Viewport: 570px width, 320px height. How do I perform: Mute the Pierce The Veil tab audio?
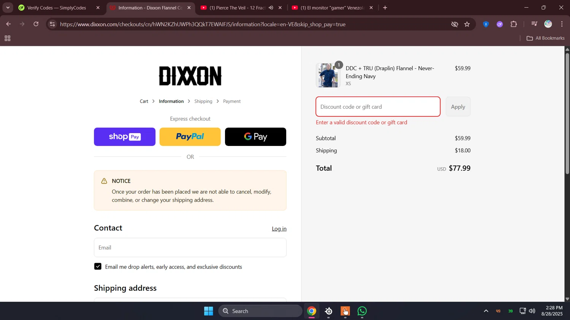271,8
